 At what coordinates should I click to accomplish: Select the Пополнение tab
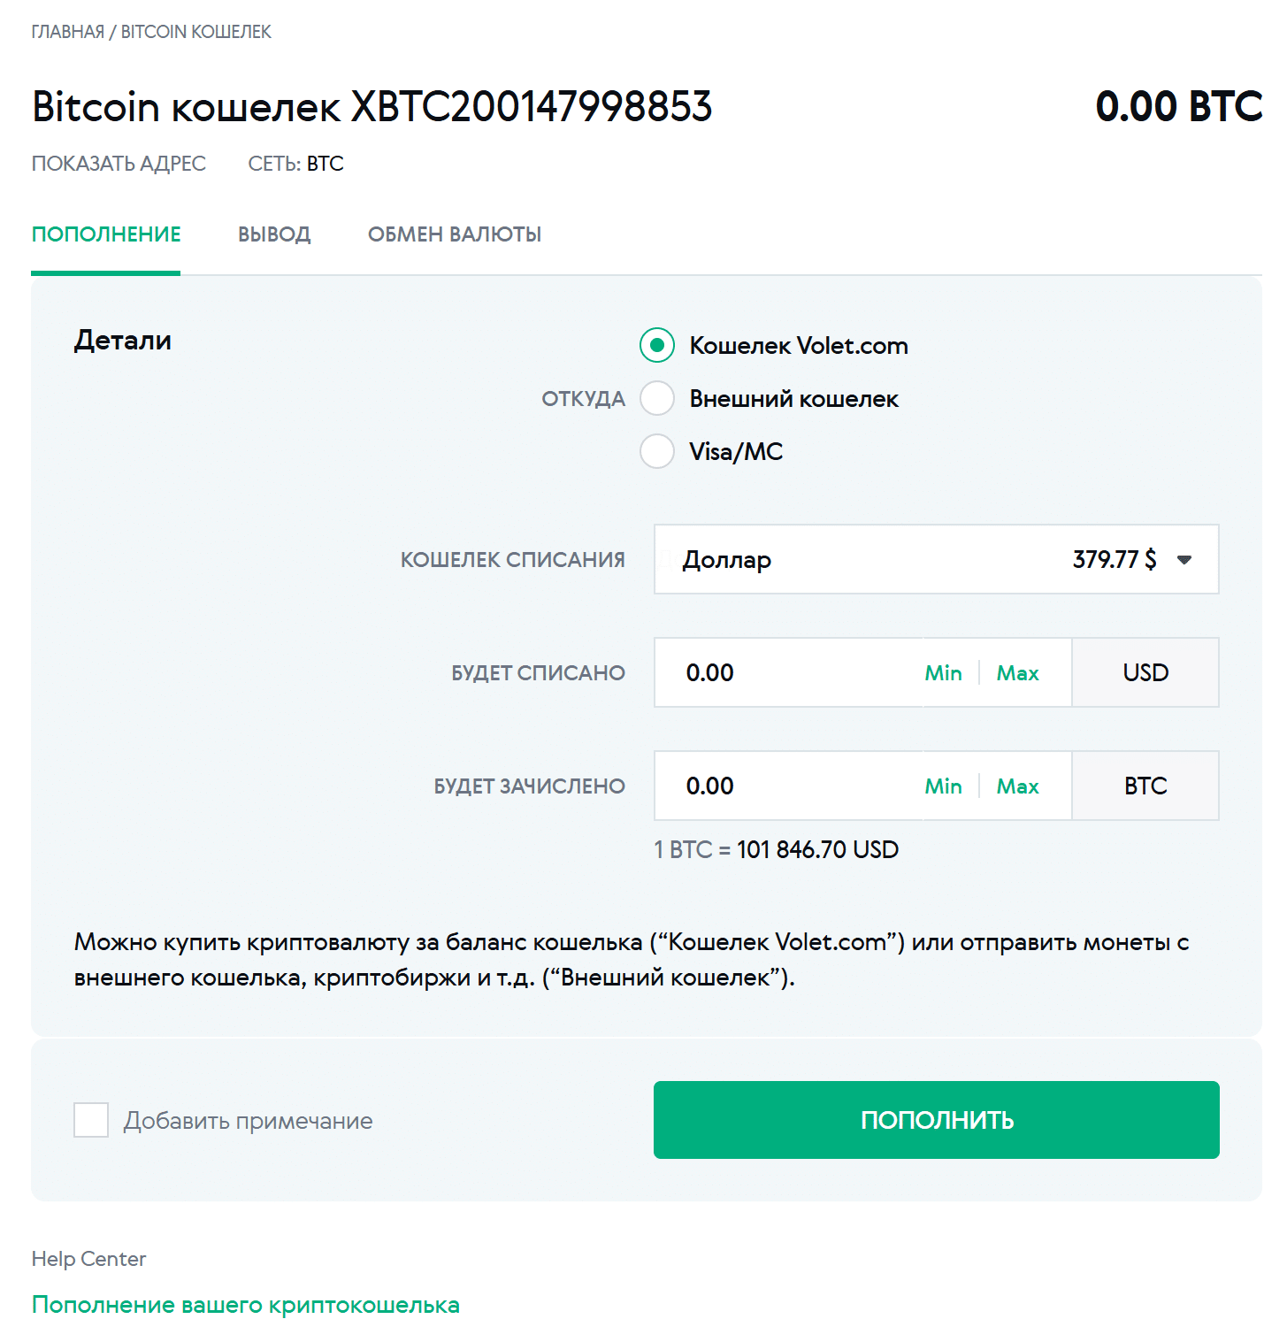click(106, 234)
